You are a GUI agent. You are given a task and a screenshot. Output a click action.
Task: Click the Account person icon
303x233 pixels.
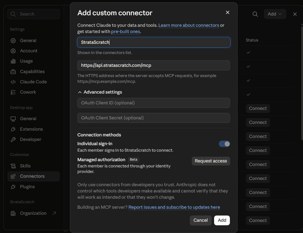(13, 51)
